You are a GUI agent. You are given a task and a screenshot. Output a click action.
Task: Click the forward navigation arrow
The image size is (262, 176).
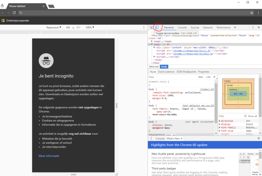pyautogui.click(x=8, y=13)
